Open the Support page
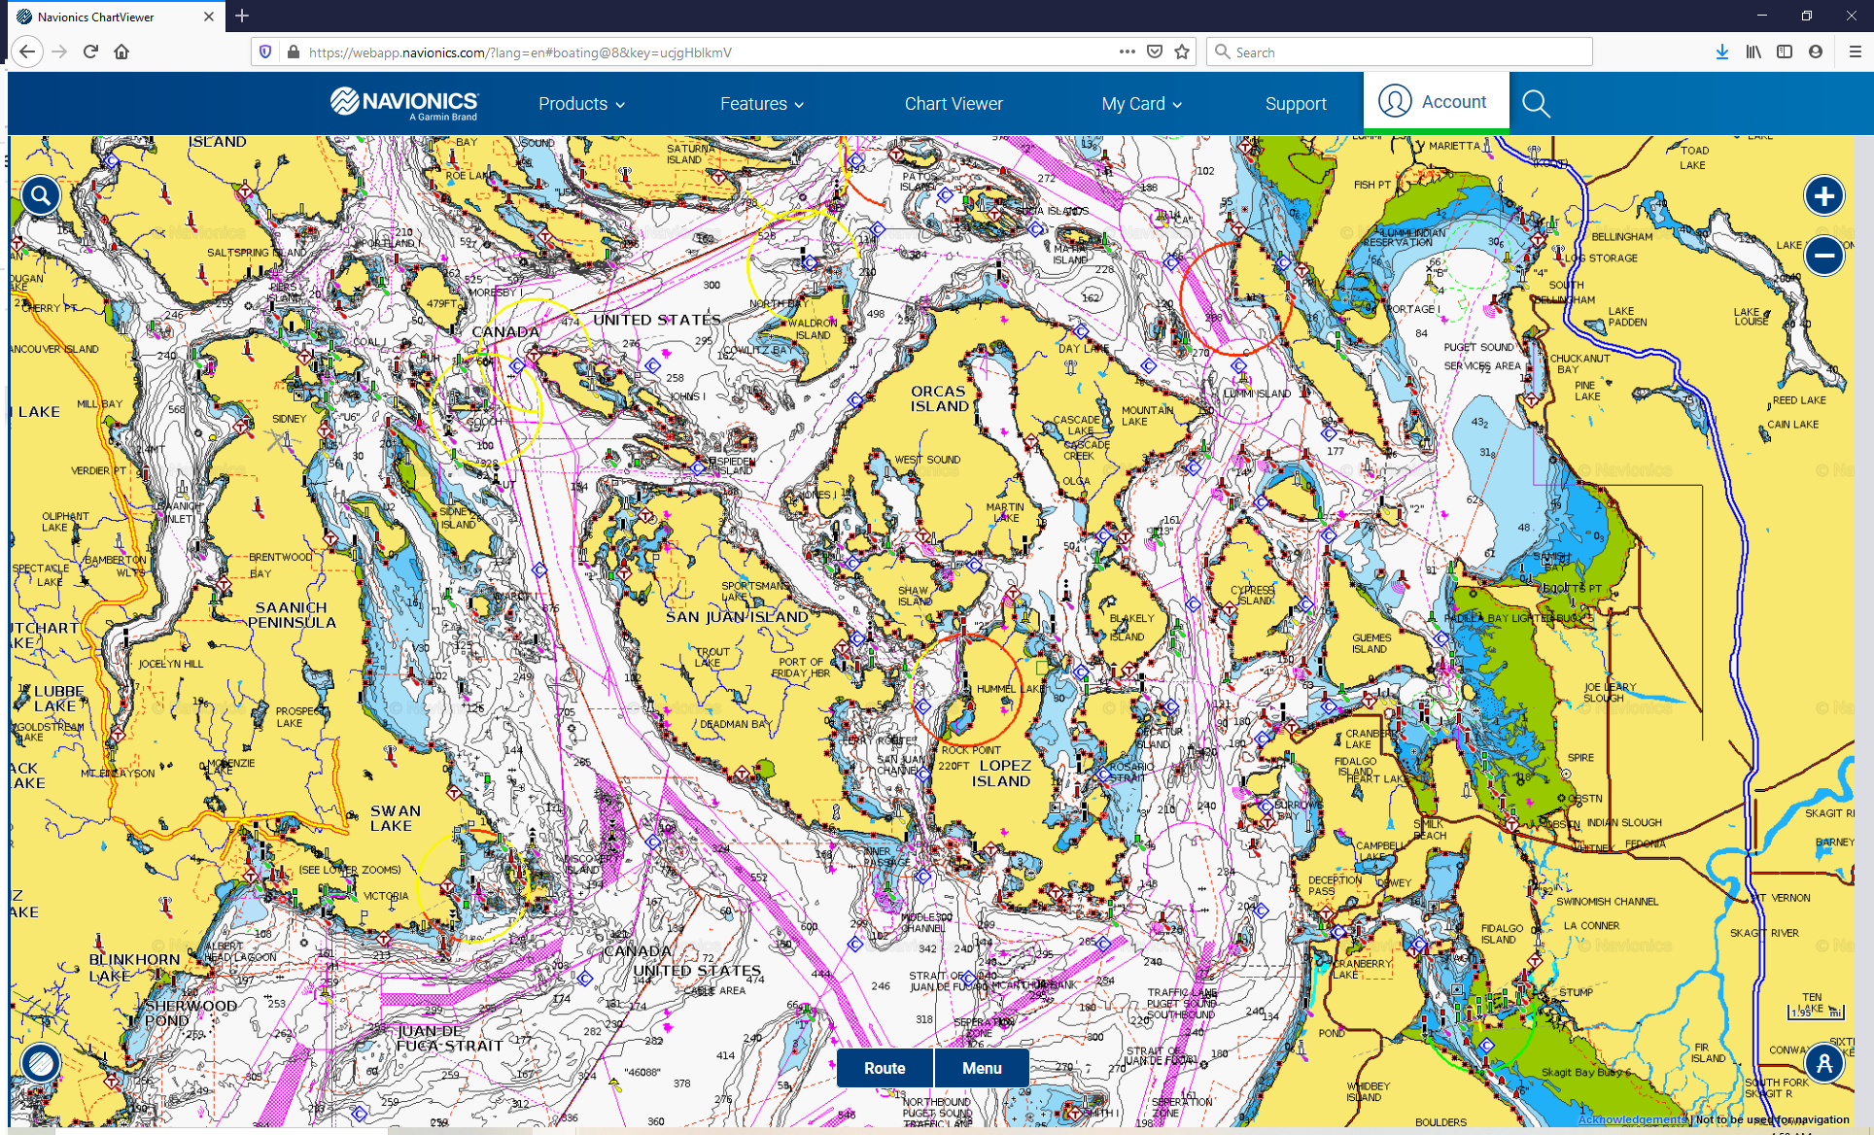The width and height of the screenshot is (1874, 1135). point(1296,103)
